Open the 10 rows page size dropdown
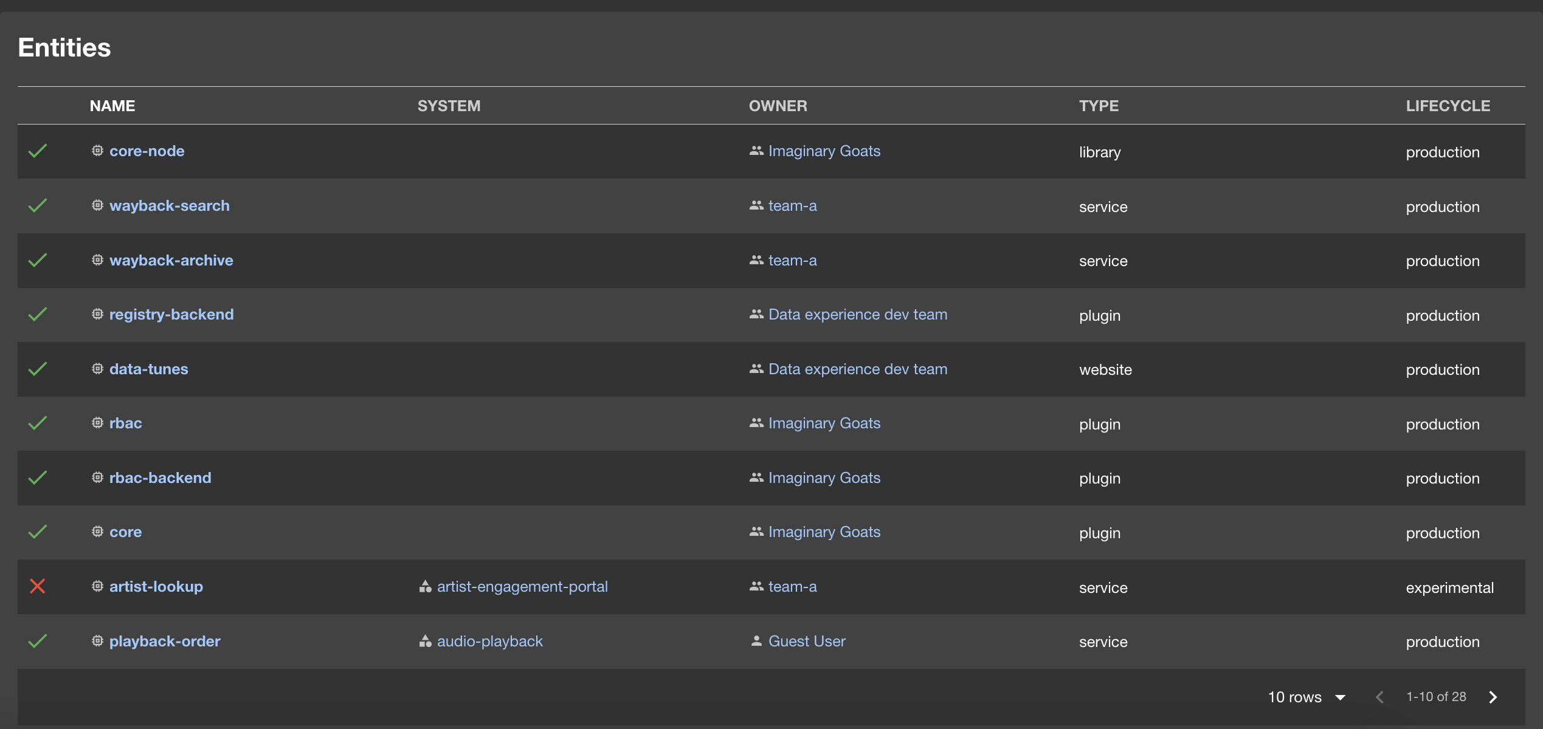 (1306, 697)
